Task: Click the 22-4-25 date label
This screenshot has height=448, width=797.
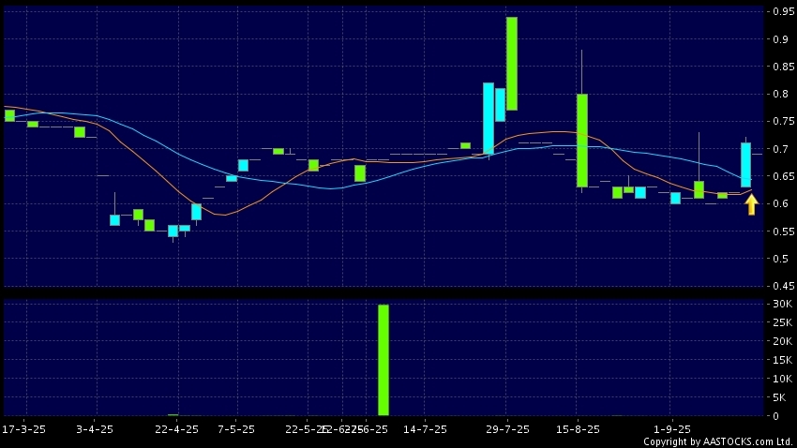Action: [177, 429]
